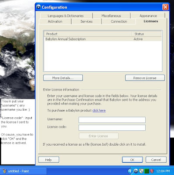
Task: Open the Connection tab
Action: [x=119, y=21]
